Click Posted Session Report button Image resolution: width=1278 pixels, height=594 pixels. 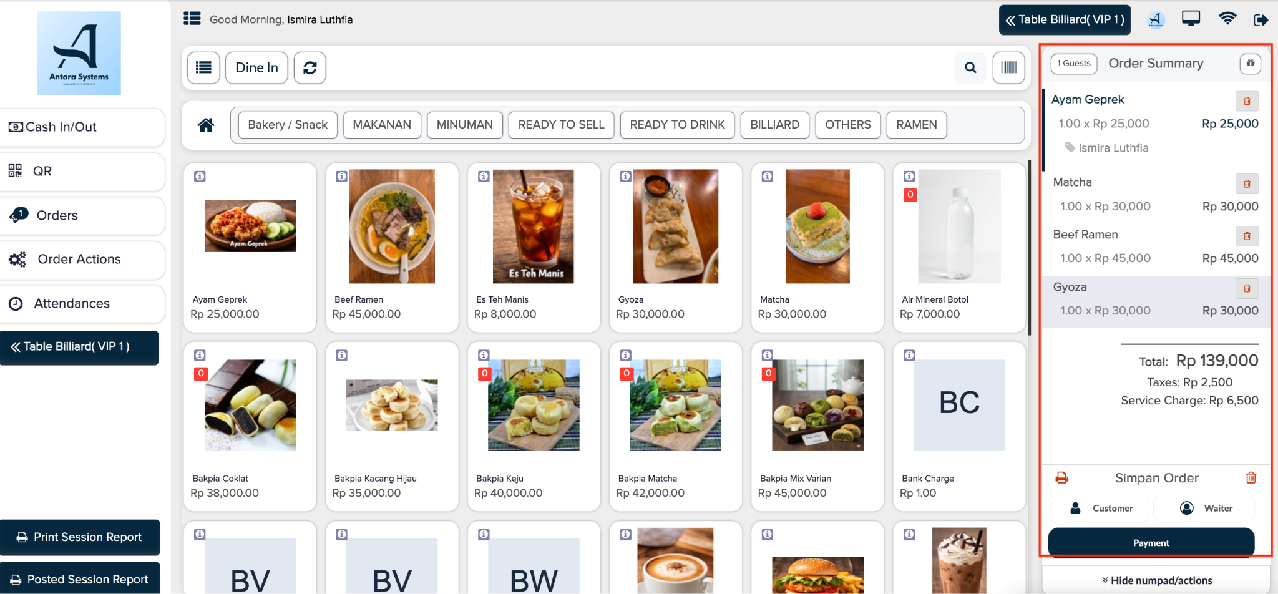point(80,580)
